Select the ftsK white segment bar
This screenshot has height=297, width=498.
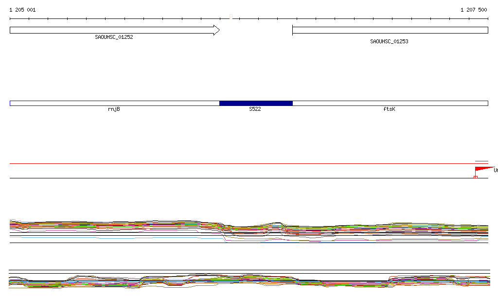click(x=390, y=103)
